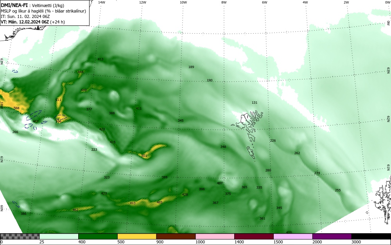The width and height of the screenshot is (391, 245).
Task: Click the yellow 500–900 legend swatch
Action: tap(137, 236)
